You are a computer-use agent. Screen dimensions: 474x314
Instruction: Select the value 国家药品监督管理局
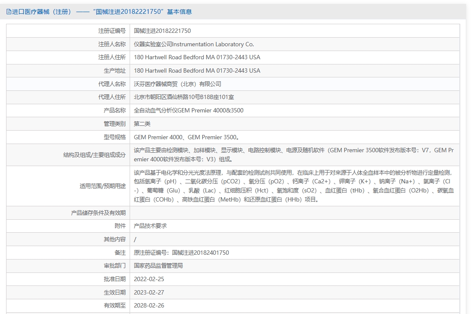pyautogui.click(x=159, y=266)
